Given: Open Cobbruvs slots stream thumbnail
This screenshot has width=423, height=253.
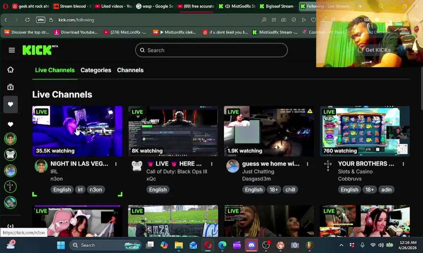Looking at the screenshot, I should [365, 131].
